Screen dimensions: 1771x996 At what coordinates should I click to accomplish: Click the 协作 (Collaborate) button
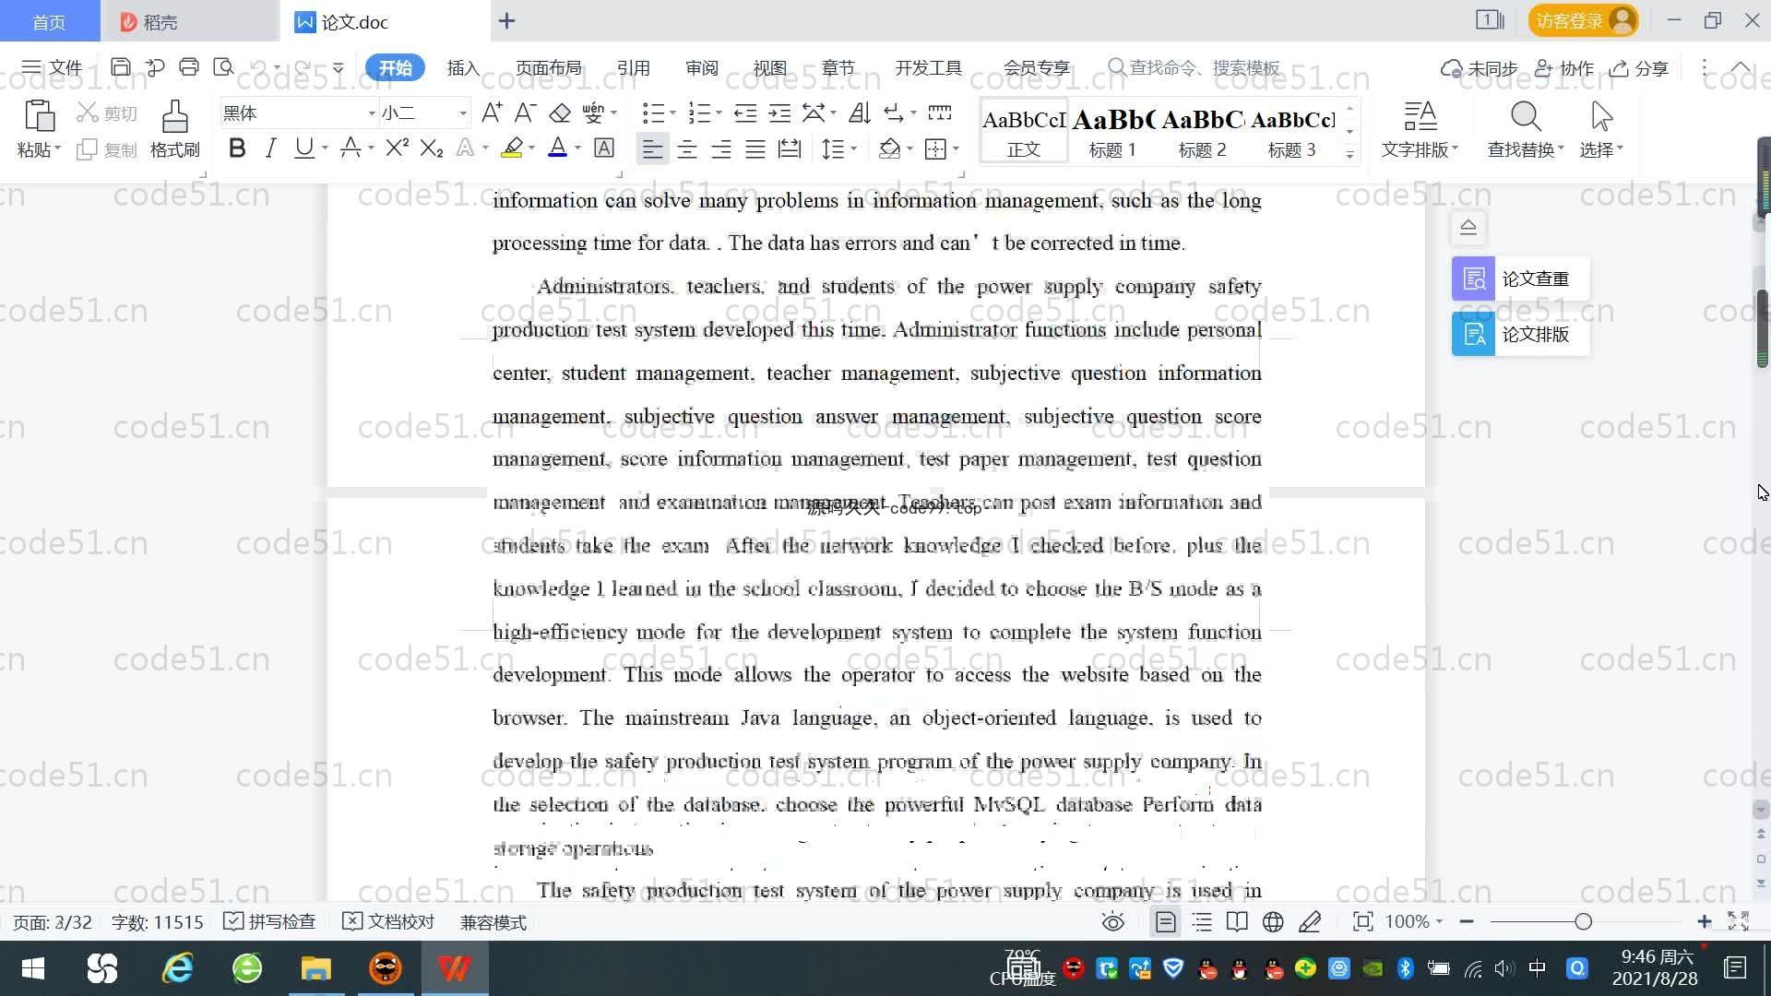click(x=1564, y=68)
